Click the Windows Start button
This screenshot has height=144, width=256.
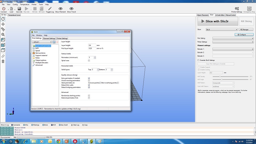click(3, 141)
